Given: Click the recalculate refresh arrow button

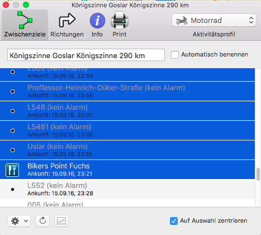Looking at the screenshot, I should click(x=42, y=221).
